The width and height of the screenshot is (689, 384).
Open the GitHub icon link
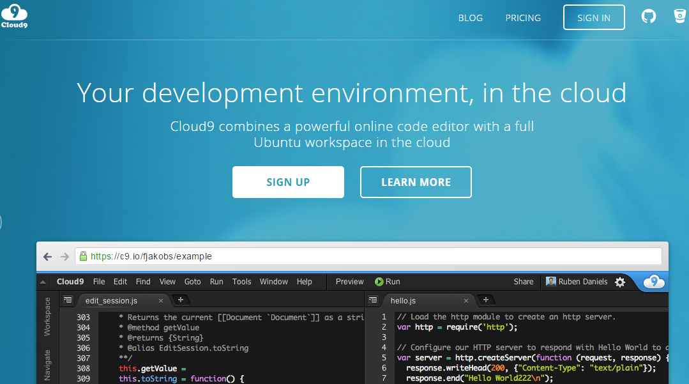649,17
